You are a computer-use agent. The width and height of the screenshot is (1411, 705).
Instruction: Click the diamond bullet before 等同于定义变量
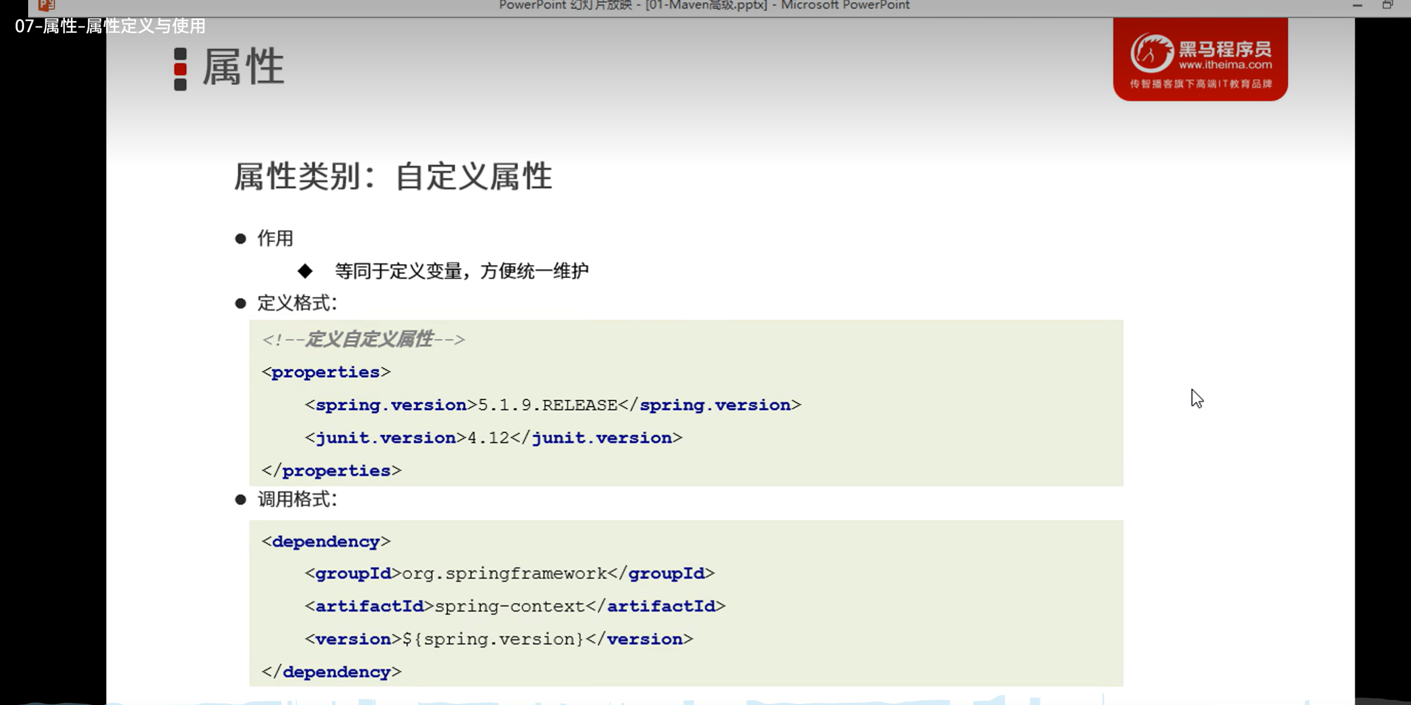pyautogui.click(x=305, y=271)
